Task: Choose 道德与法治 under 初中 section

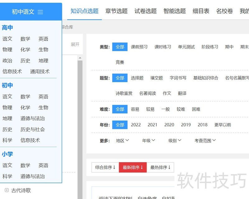Action: (x=32, y=118)
